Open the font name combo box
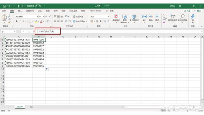 [26, 17]
